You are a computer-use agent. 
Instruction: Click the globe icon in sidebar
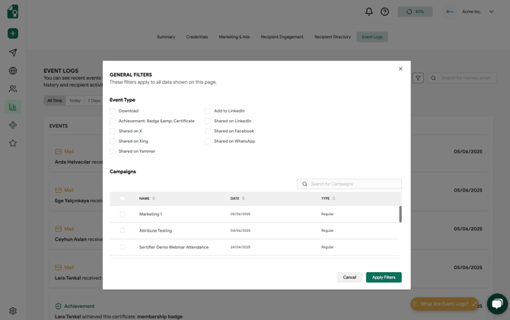click(x=13, y=71)
